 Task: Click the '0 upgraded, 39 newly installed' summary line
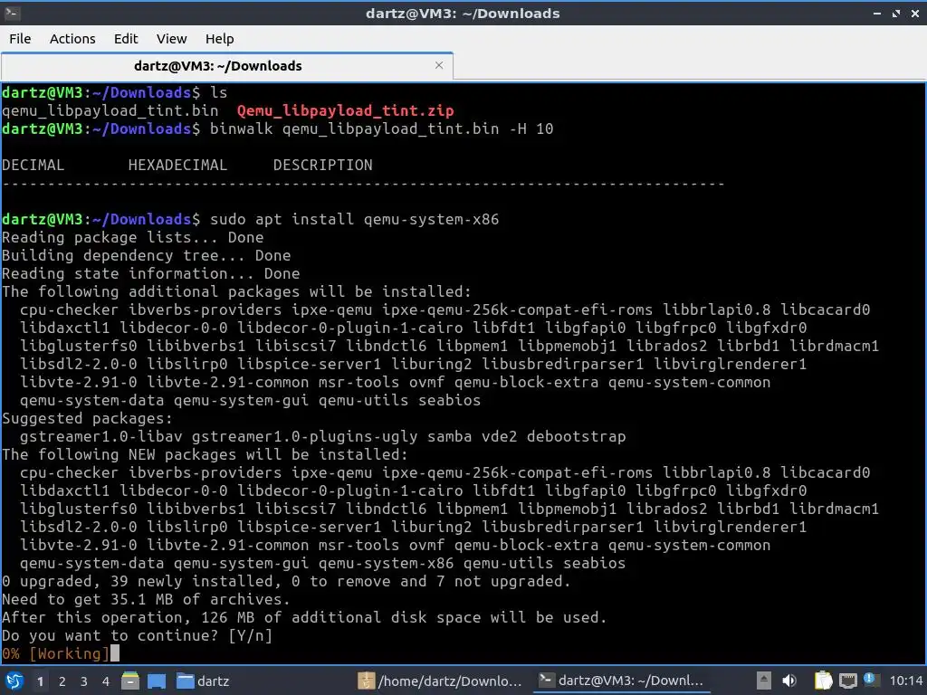click(x=286, y=582)
